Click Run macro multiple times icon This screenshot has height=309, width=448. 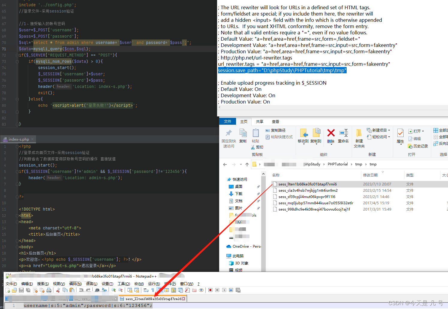[x=231, y=290]
